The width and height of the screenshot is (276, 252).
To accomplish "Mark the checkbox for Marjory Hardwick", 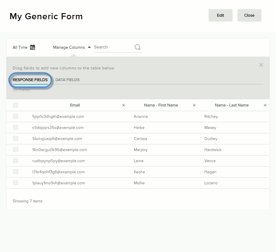I will [16, 150].
